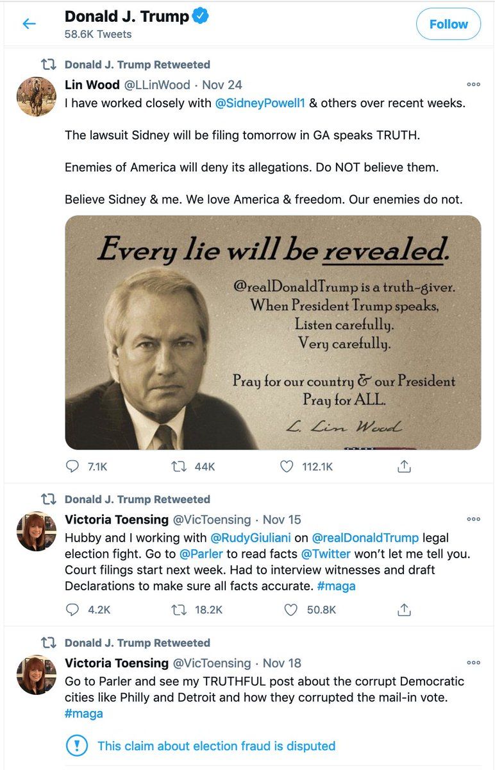Screen dimensions: 495x770
Task: Like the Nov 15 tweet with 50.8K likes
Action: coord(290,610)
